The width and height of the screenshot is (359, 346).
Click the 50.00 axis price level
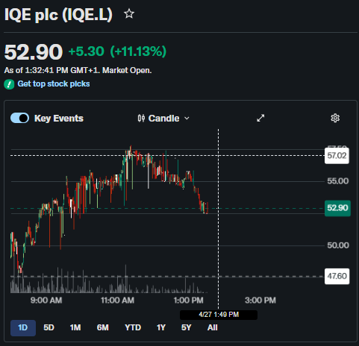[337, 245]
